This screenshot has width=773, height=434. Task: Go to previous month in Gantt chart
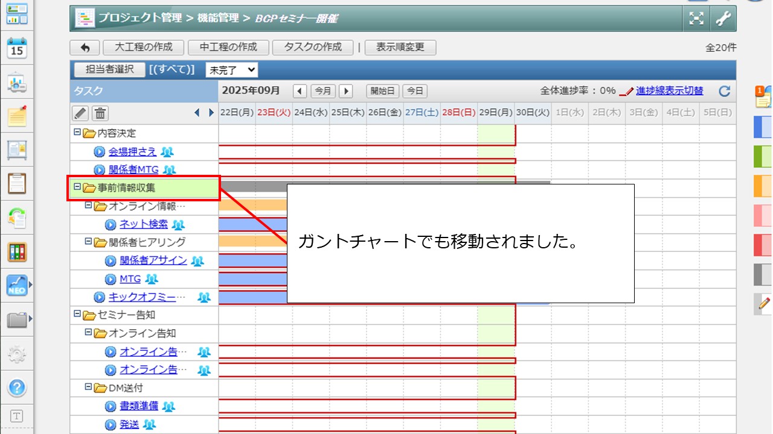(x=300, y=91)
